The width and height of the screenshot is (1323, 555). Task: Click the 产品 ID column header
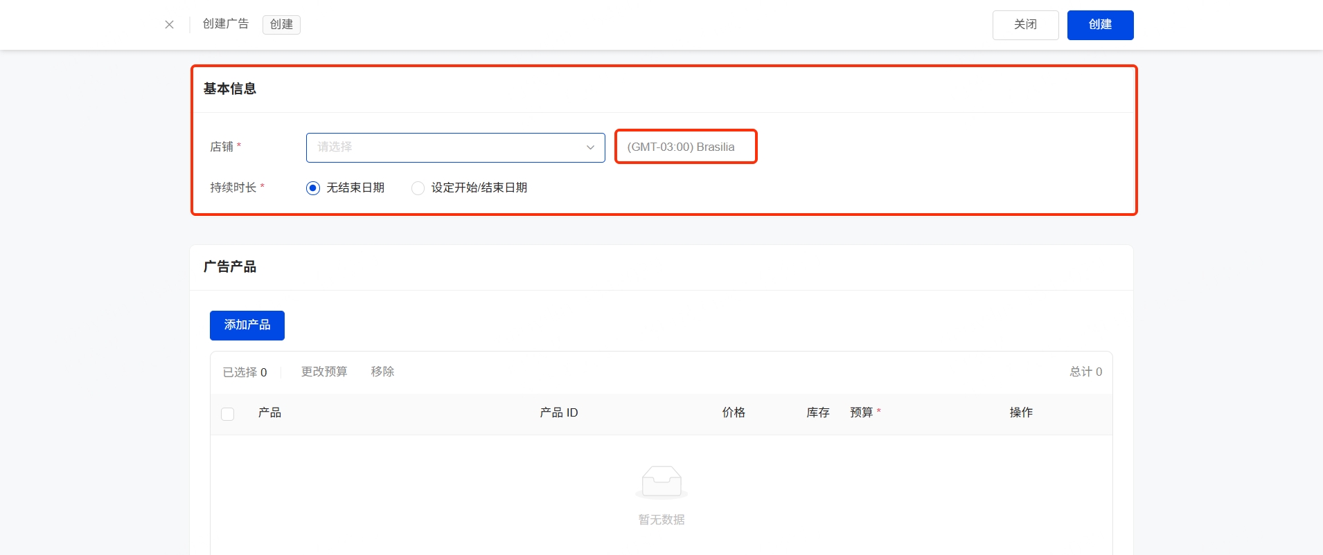(559, 413)
